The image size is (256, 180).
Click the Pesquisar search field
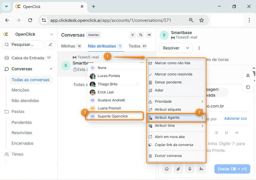pos(23,45)
